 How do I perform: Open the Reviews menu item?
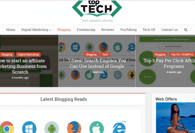pyautogui.click(x=108, y=30)
